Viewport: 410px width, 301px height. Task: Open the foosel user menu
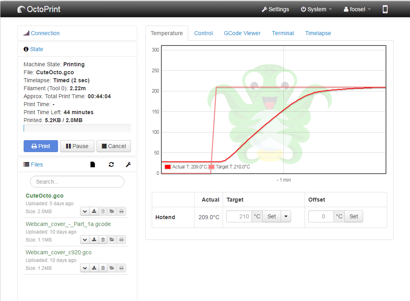click(356, 9)
